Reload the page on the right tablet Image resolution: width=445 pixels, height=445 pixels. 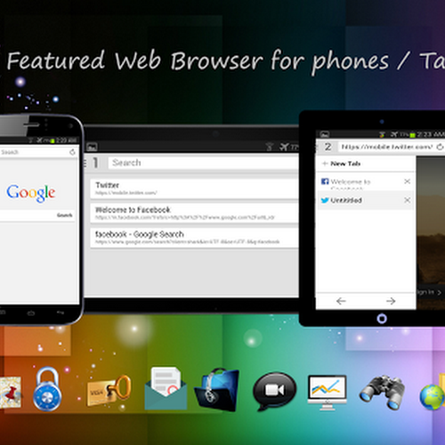(x=440, y=147)
